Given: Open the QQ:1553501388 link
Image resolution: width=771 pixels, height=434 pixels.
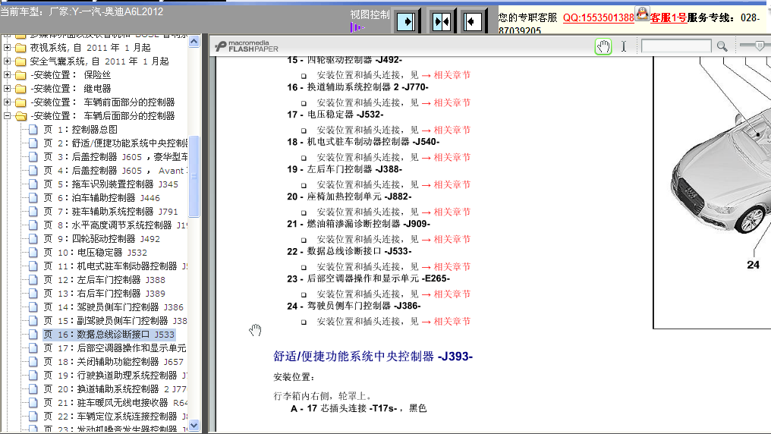Looking at the screenshot, I should (599, 17).
